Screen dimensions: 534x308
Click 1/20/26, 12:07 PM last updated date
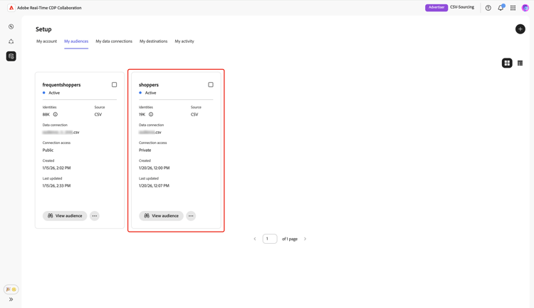click(154, 185)
